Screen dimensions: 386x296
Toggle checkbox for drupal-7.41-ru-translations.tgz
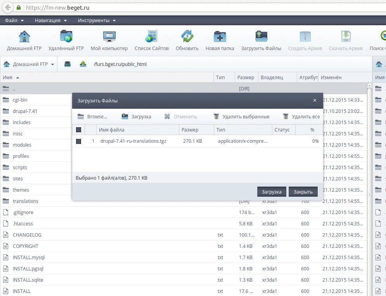78,141
